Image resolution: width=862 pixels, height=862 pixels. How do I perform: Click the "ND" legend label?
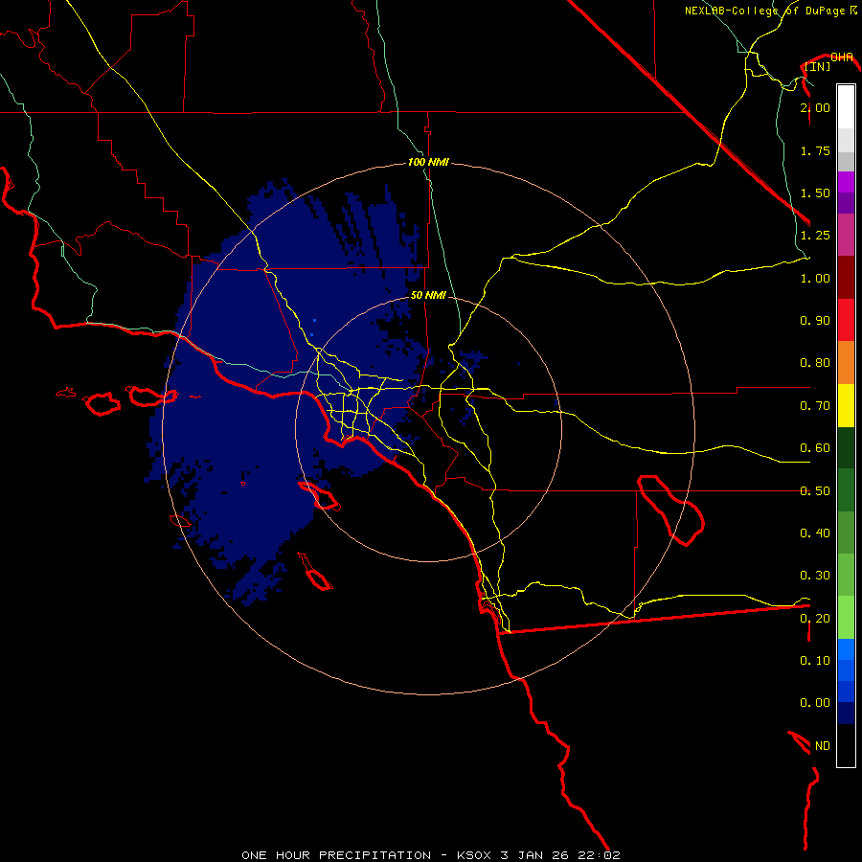pos(823,745)
